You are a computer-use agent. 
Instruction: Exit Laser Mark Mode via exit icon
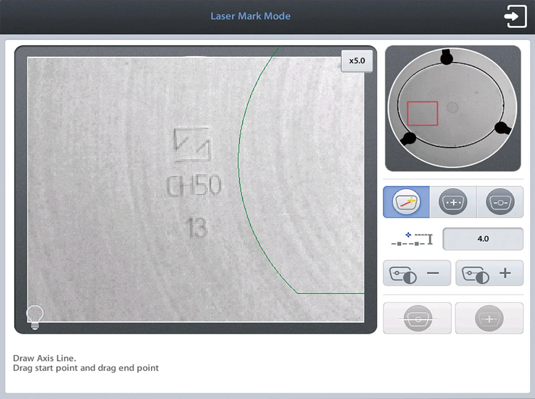click(515, 17)
